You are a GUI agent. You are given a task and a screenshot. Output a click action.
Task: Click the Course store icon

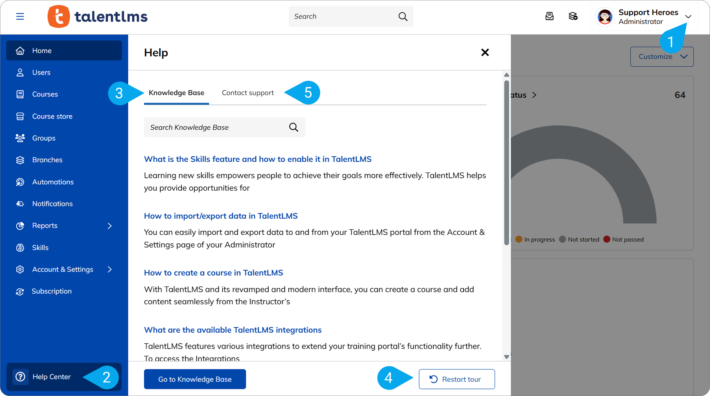click(x=20, y=116)
